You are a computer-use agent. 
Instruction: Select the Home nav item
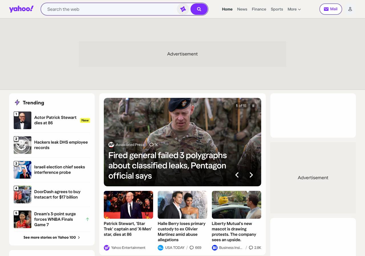(227, 9)
